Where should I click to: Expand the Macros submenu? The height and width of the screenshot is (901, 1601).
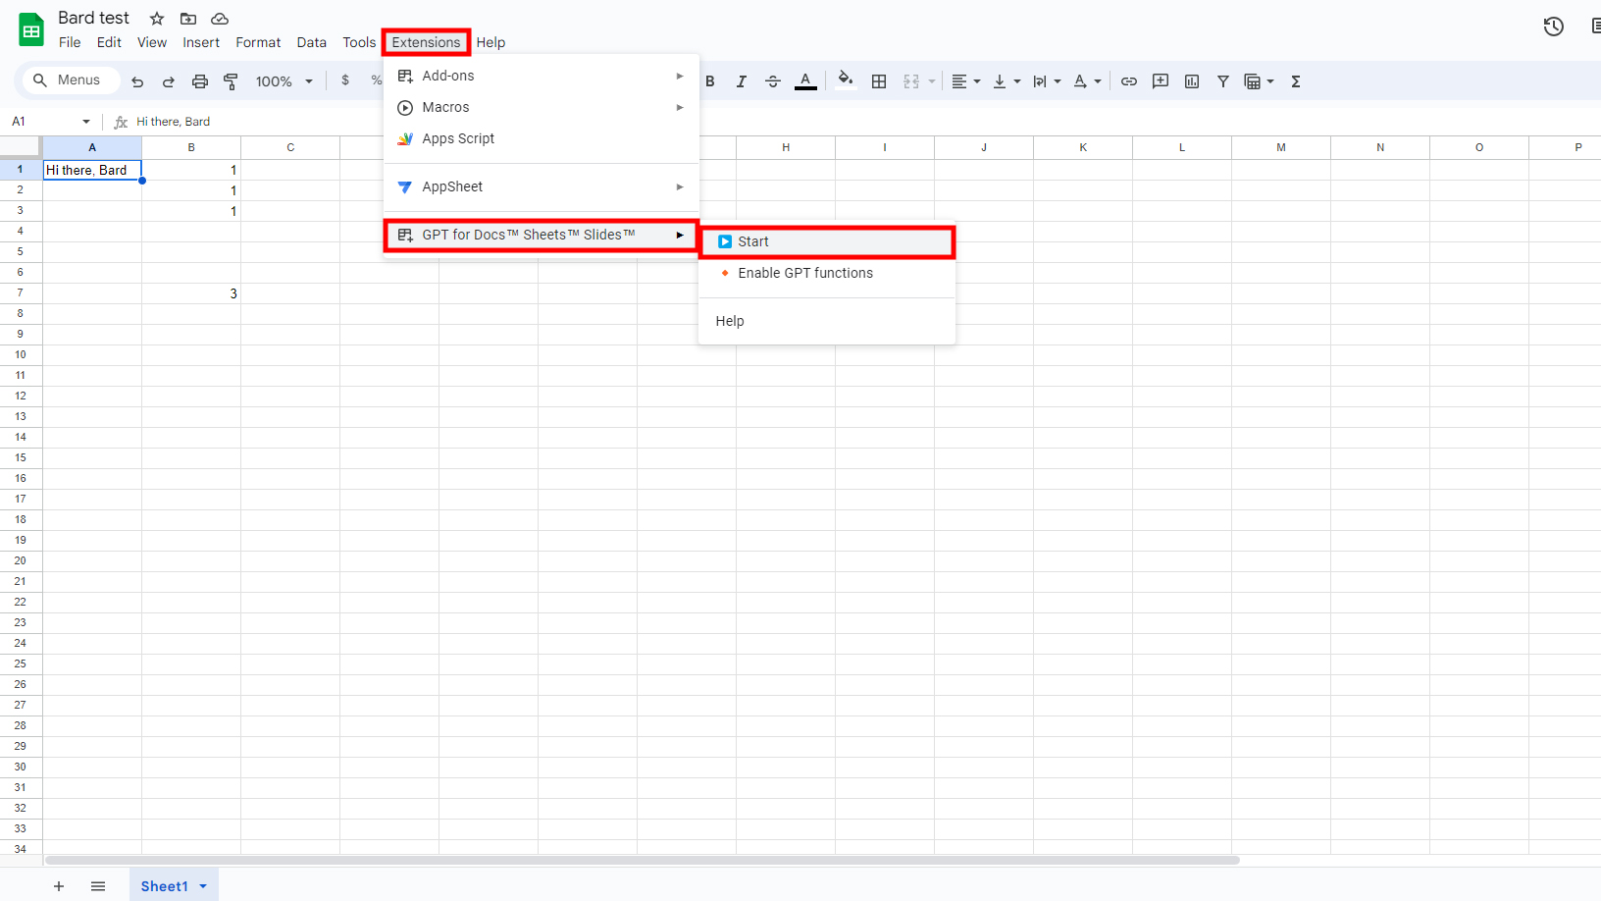coord(542,107)
